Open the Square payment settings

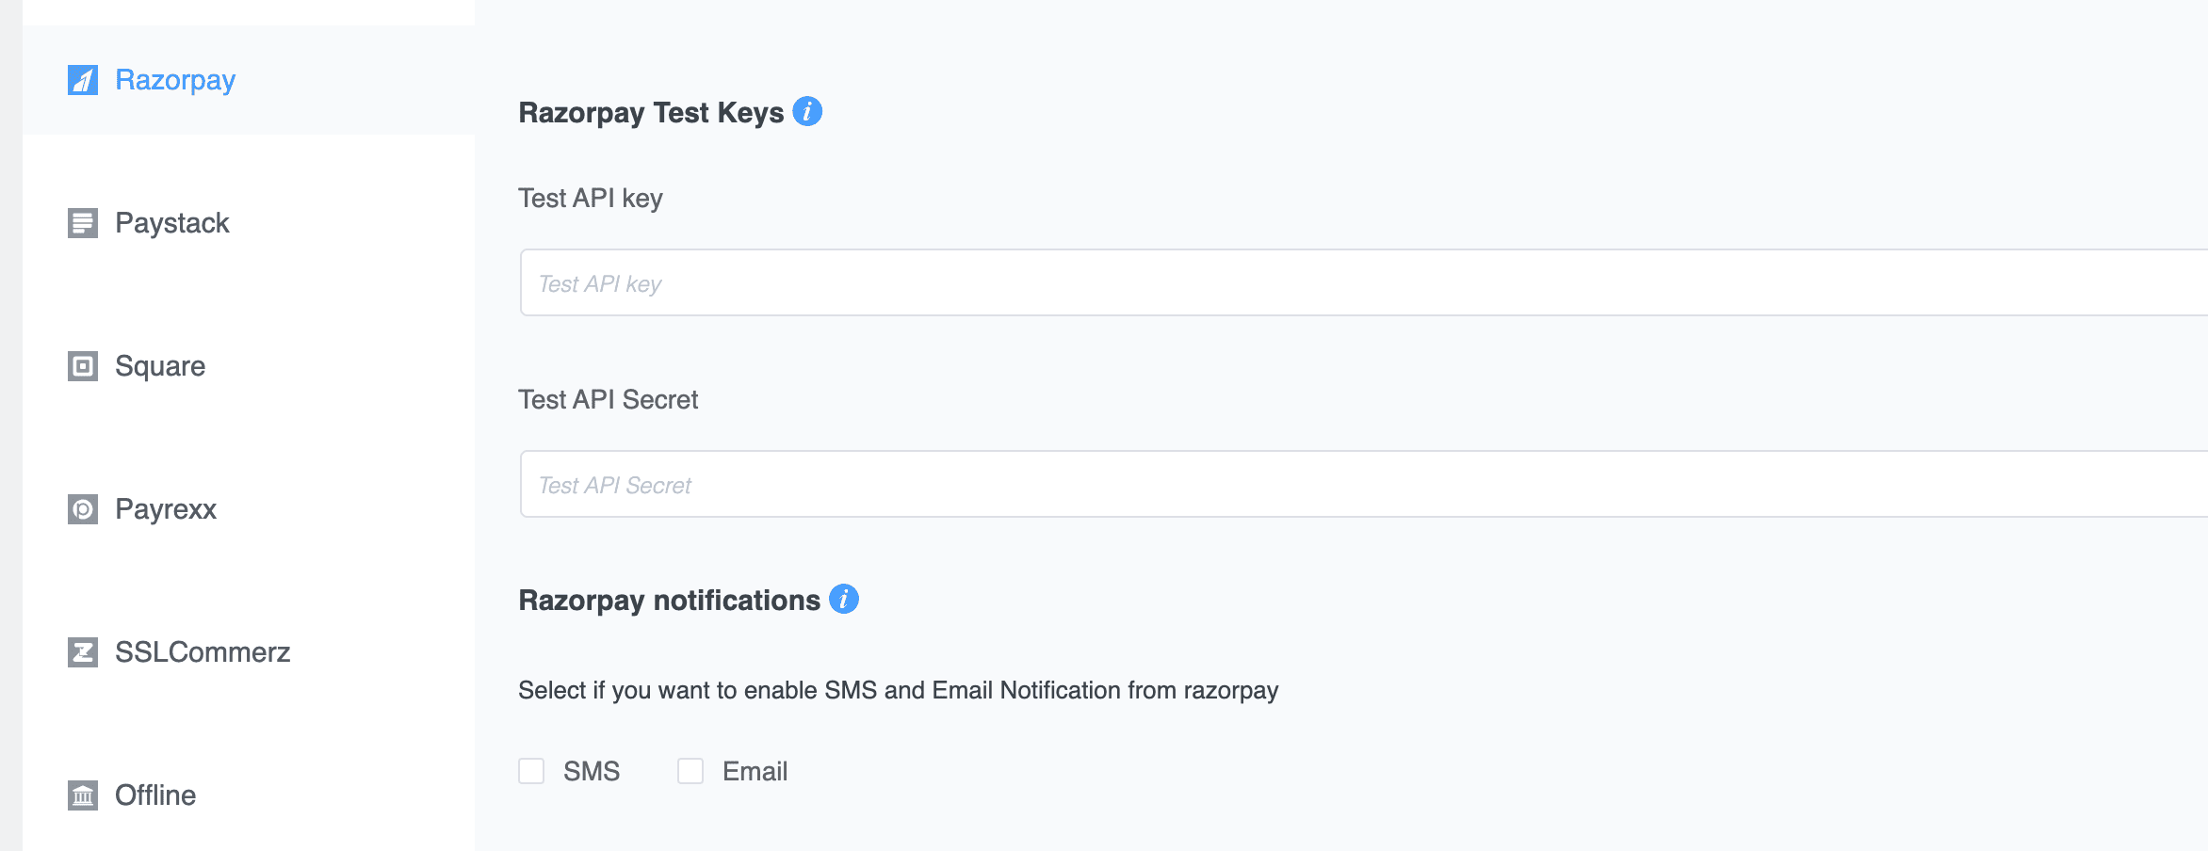(x=249, y=366)
